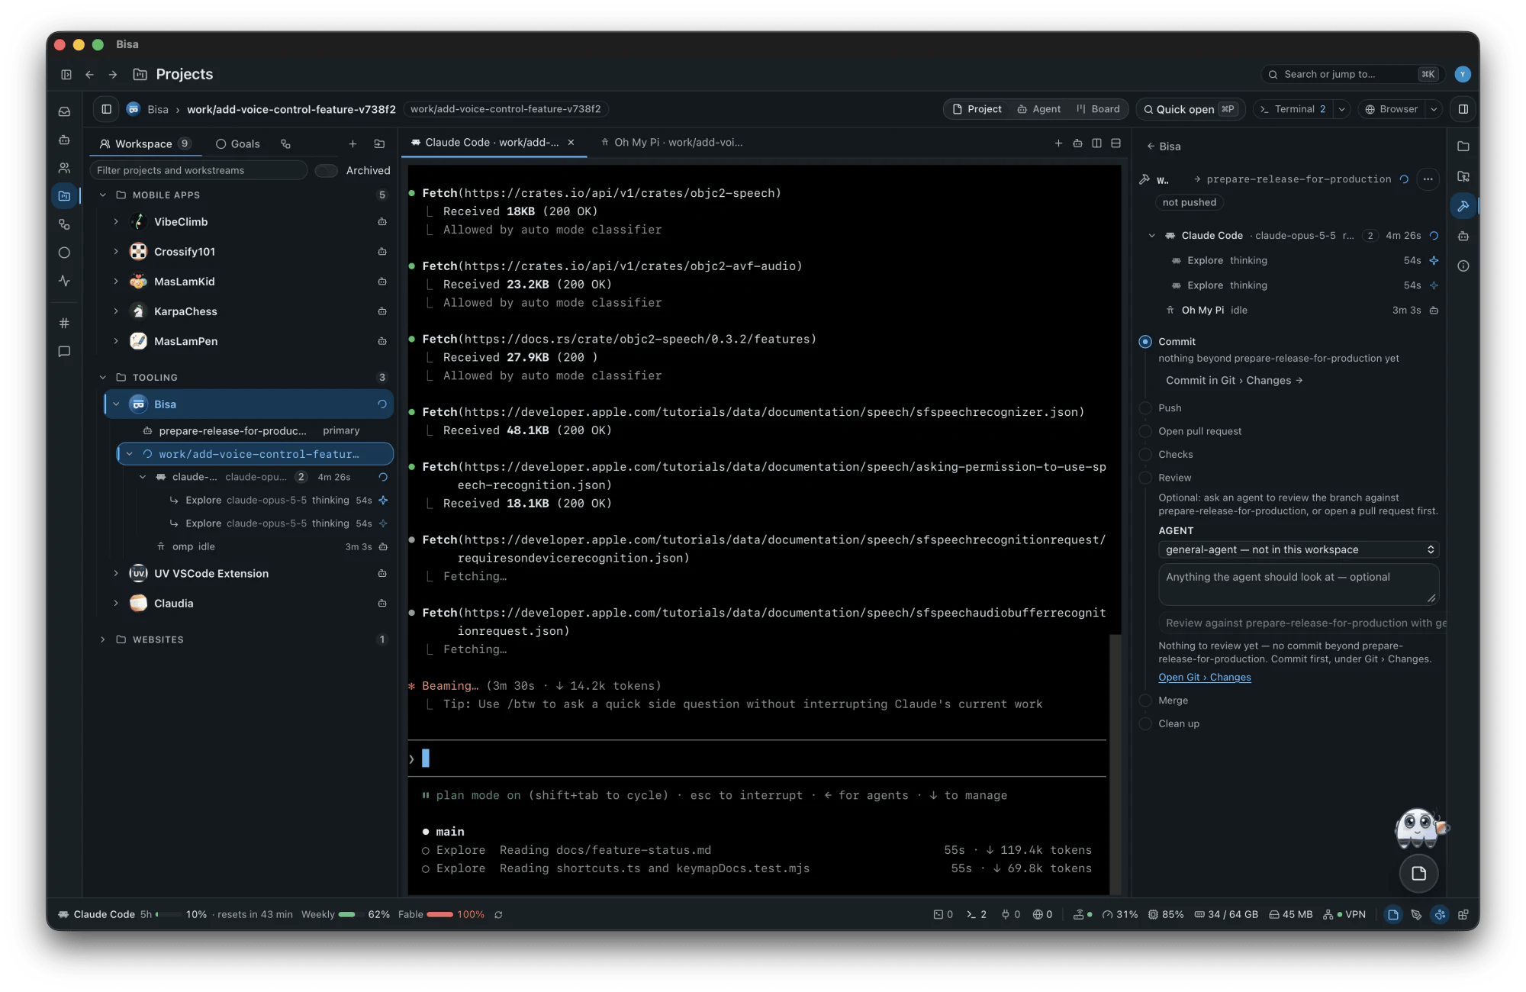Select the Checks step radio button

pos(1145,455)
